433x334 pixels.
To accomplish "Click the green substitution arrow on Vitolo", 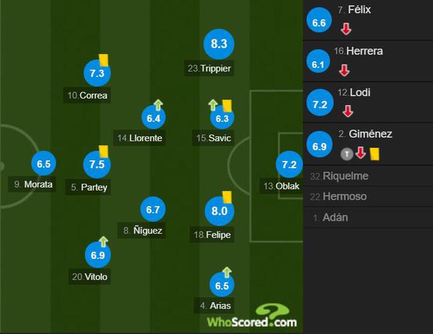I will (x=103, y=242).
